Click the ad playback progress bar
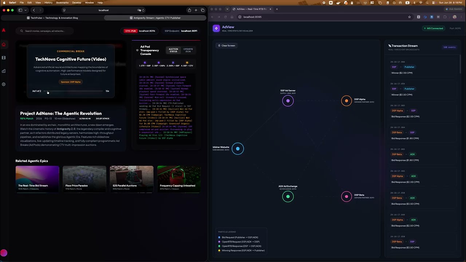466x262 pixels. [74, 91]
